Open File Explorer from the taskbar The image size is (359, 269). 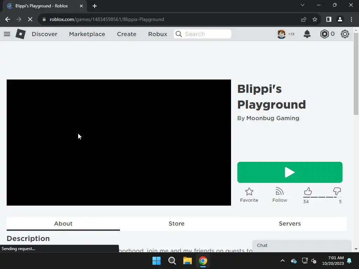[x=187, y=261]
